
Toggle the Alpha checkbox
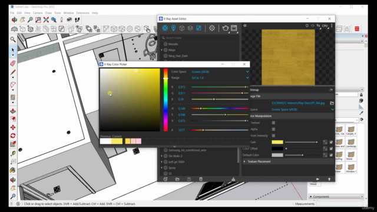coord(273,129)
